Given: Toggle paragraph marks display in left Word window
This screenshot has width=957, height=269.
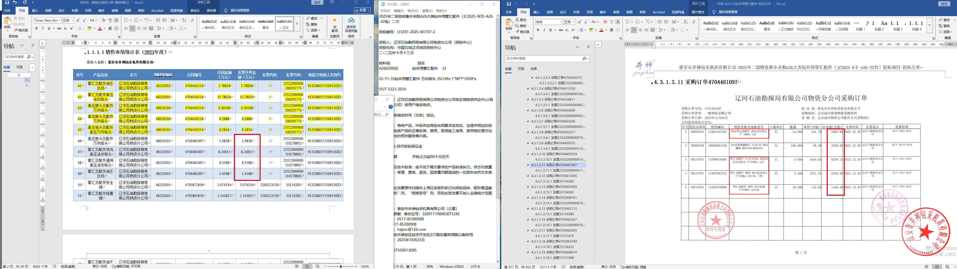Looking at the screenshot, I should 192,21.
